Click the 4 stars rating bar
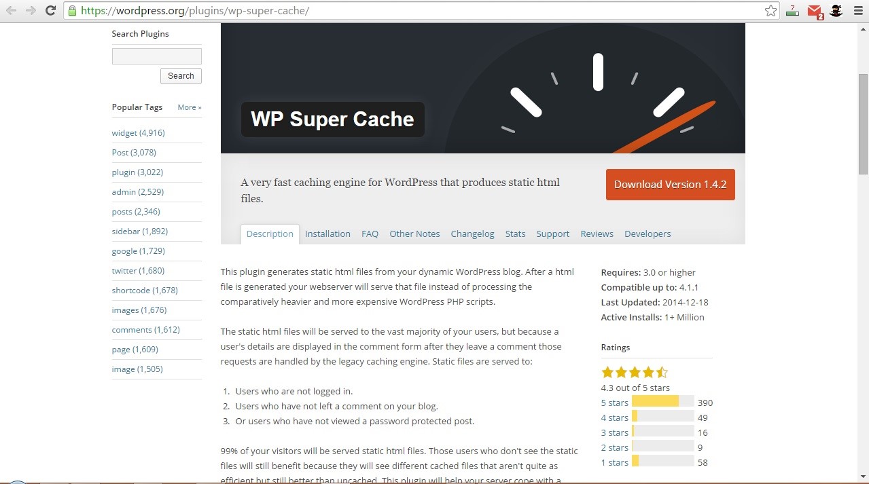 coord(663,417)
